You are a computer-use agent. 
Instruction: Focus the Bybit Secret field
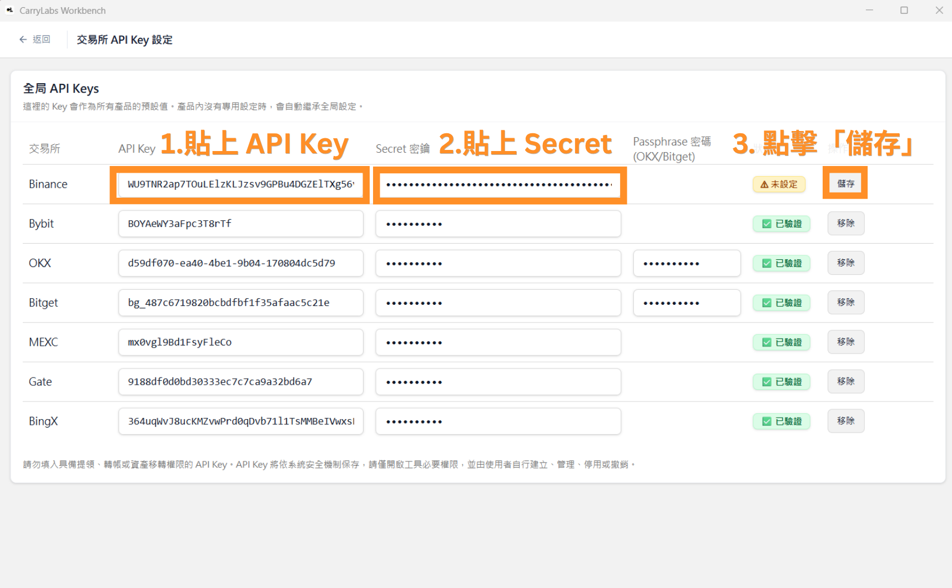498,224
